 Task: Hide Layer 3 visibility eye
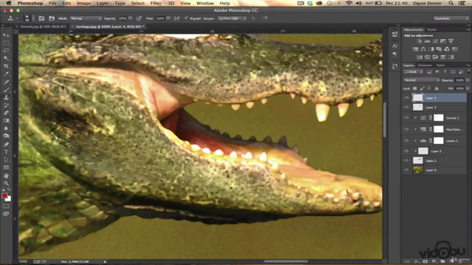[406, 107]
